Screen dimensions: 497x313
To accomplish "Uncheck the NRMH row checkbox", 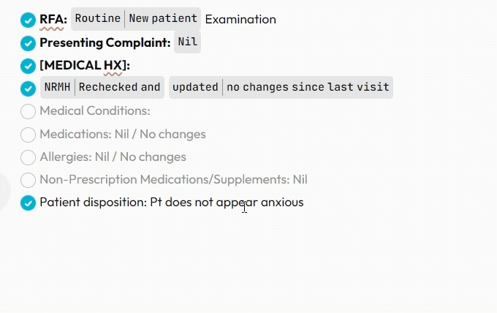I will coord(28,88).
